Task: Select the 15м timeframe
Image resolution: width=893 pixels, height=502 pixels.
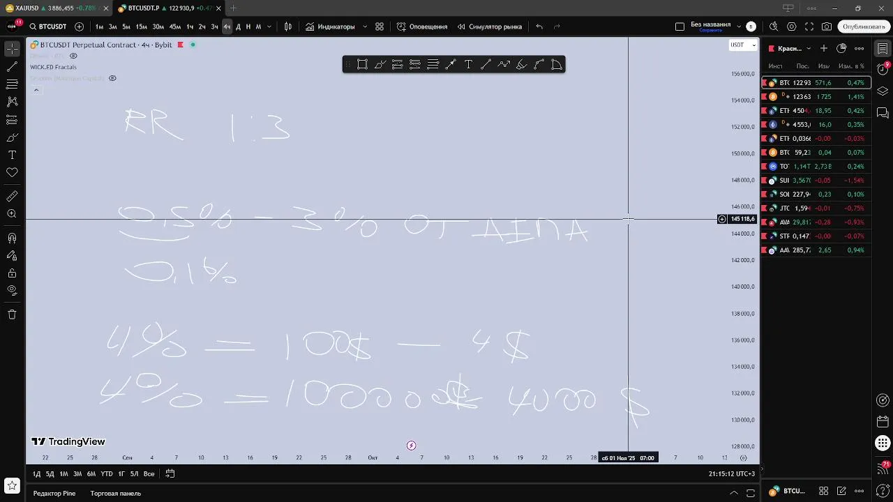Action: tap(142, 26)
